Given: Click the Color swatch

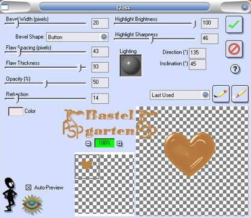Looking at the screenshot, I should click(x=16, y=111).
